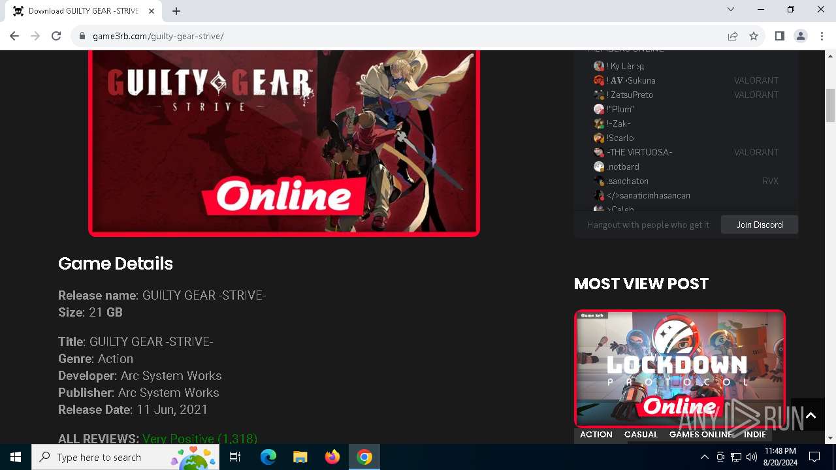Open the INDIE category tag
This screenshot has width=836, height=470.
[x=755, y=434]
